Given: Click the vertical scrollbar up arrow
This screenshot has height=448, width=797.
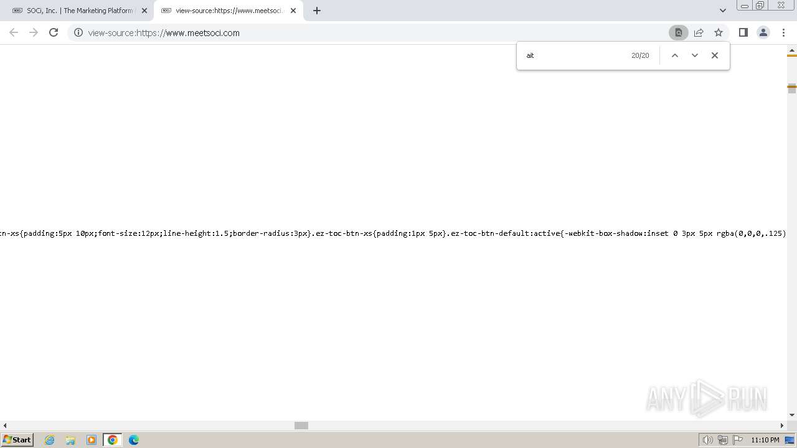Looking at the screenshot, I should tap(792, 49).
